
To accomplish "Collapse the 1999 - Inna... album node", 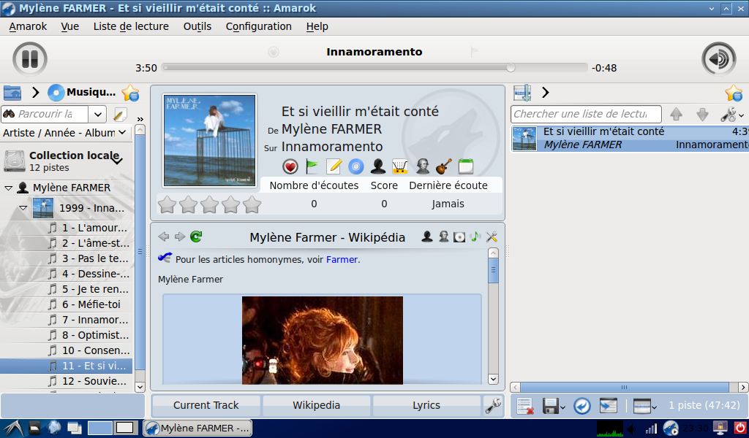I will 23,208.
